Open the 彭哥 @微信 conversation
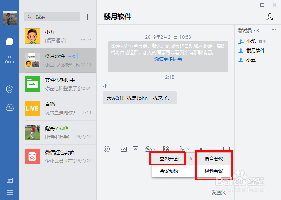Screen dimensions: 281x200 pos(58,132)
